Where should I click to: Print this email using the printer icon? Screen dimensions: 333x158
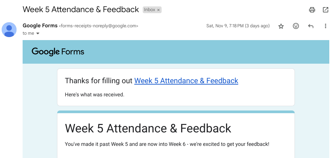312,10
